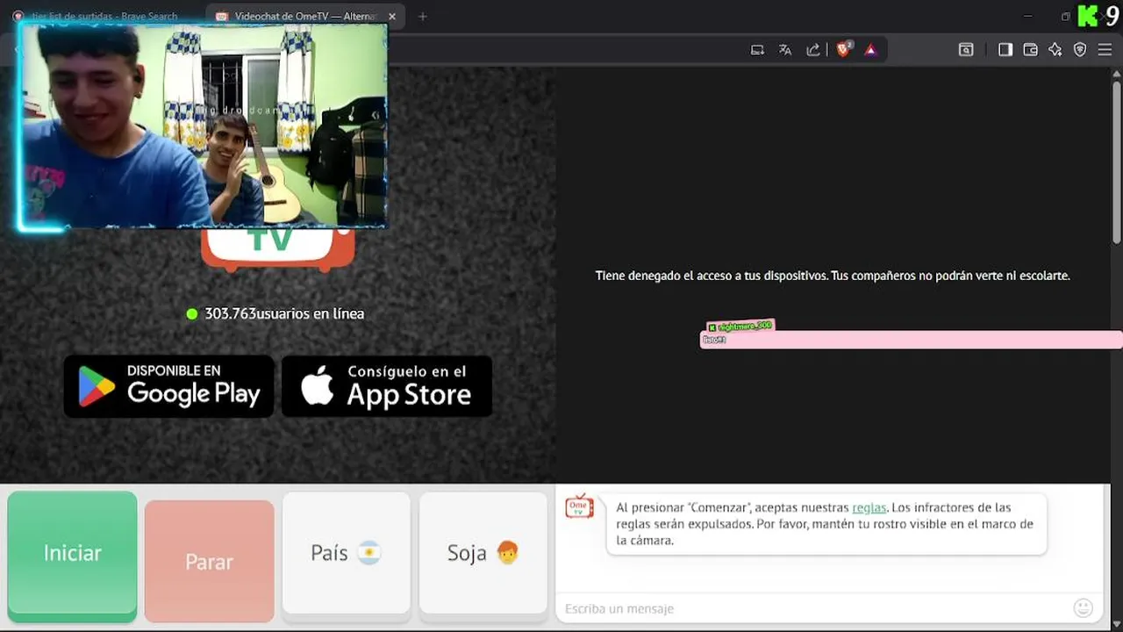Click the orange OmeTV logo
This screenshot has height=632, width=1123.
coord(278,249)
